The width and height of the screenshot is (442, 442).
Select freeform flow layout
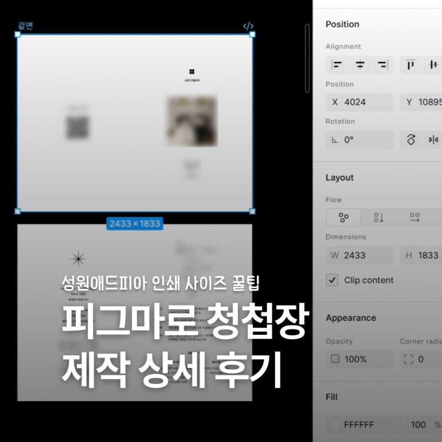343,217
